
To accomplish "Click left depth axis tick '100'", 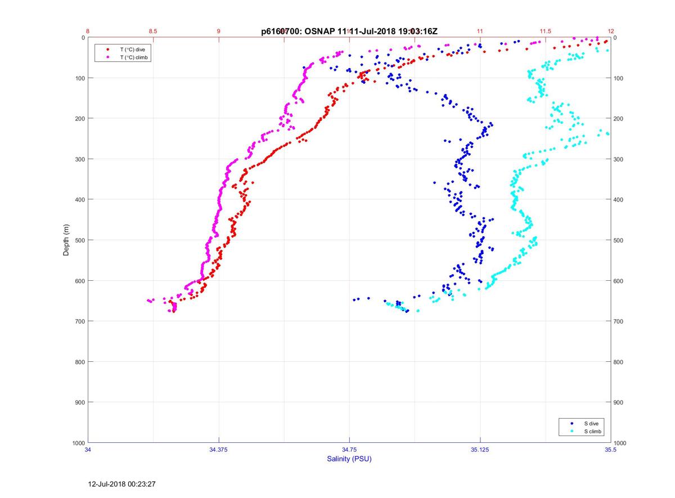I will tap(79, 78).
